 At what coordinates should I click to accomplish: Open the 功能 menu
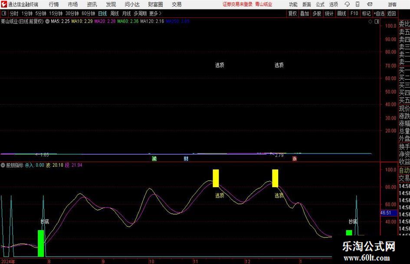[x=293, y=4]
